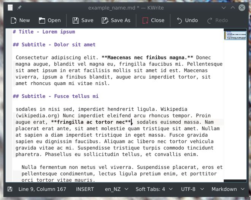The height and width of the screenshot is (200, 251).
Task: Click the Line 9, Column 167 indicator
Action: pyautogui.click(x=43, y=189)
